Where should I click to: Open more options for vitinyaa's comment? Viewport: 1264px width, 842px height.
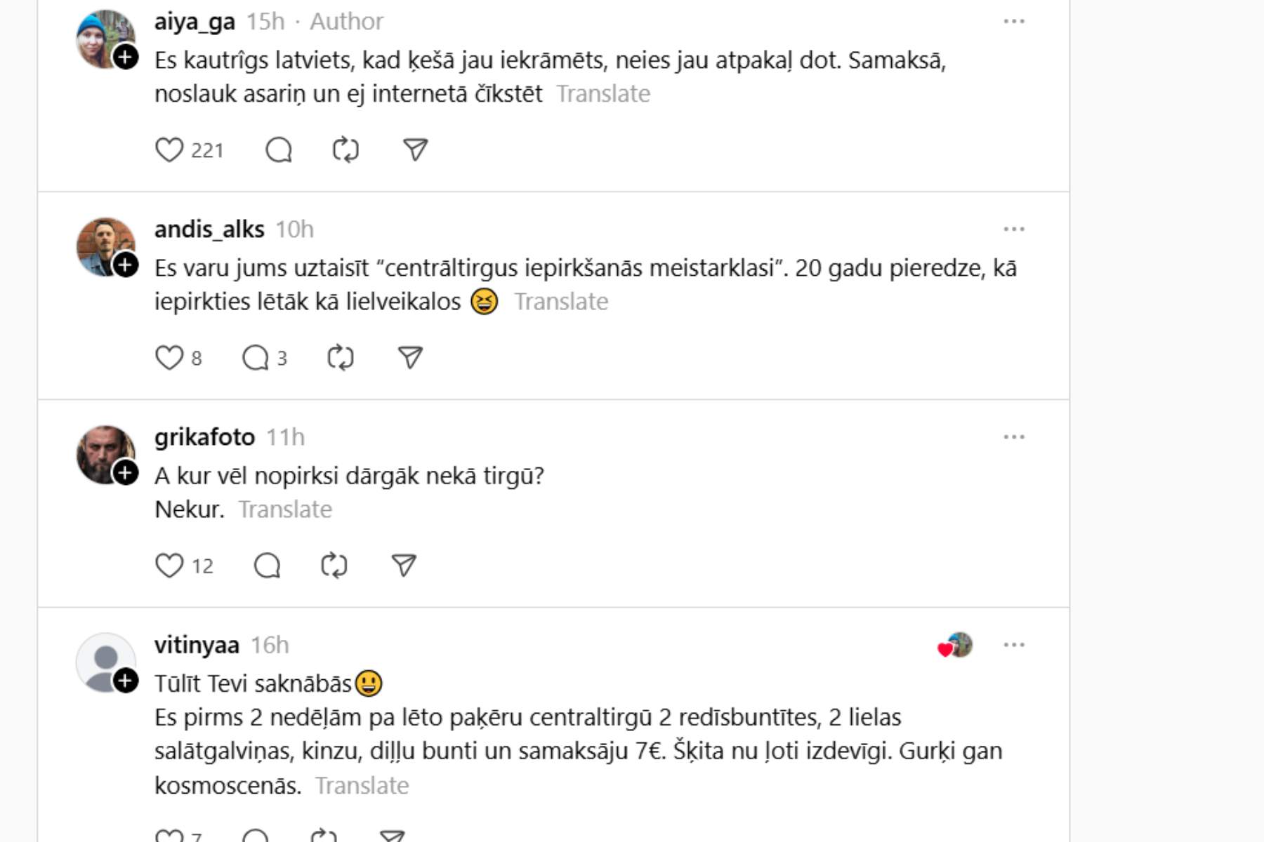pos(1013,645)
